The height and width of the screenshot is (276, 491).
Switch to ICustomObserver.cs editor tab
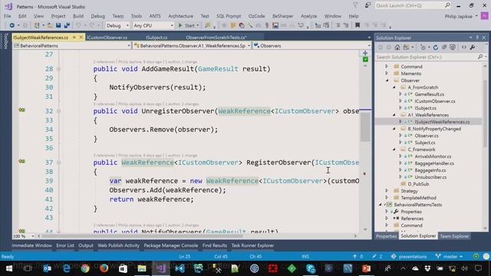107,38
